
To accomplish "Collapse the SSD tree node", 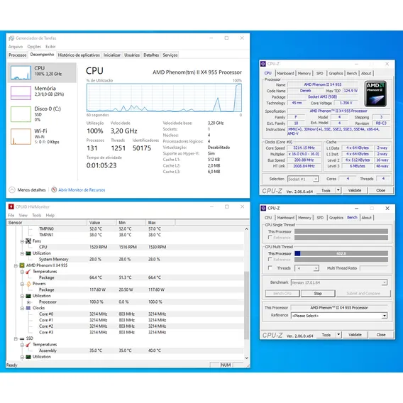I will pyautogui.click(x=16, y=338).
